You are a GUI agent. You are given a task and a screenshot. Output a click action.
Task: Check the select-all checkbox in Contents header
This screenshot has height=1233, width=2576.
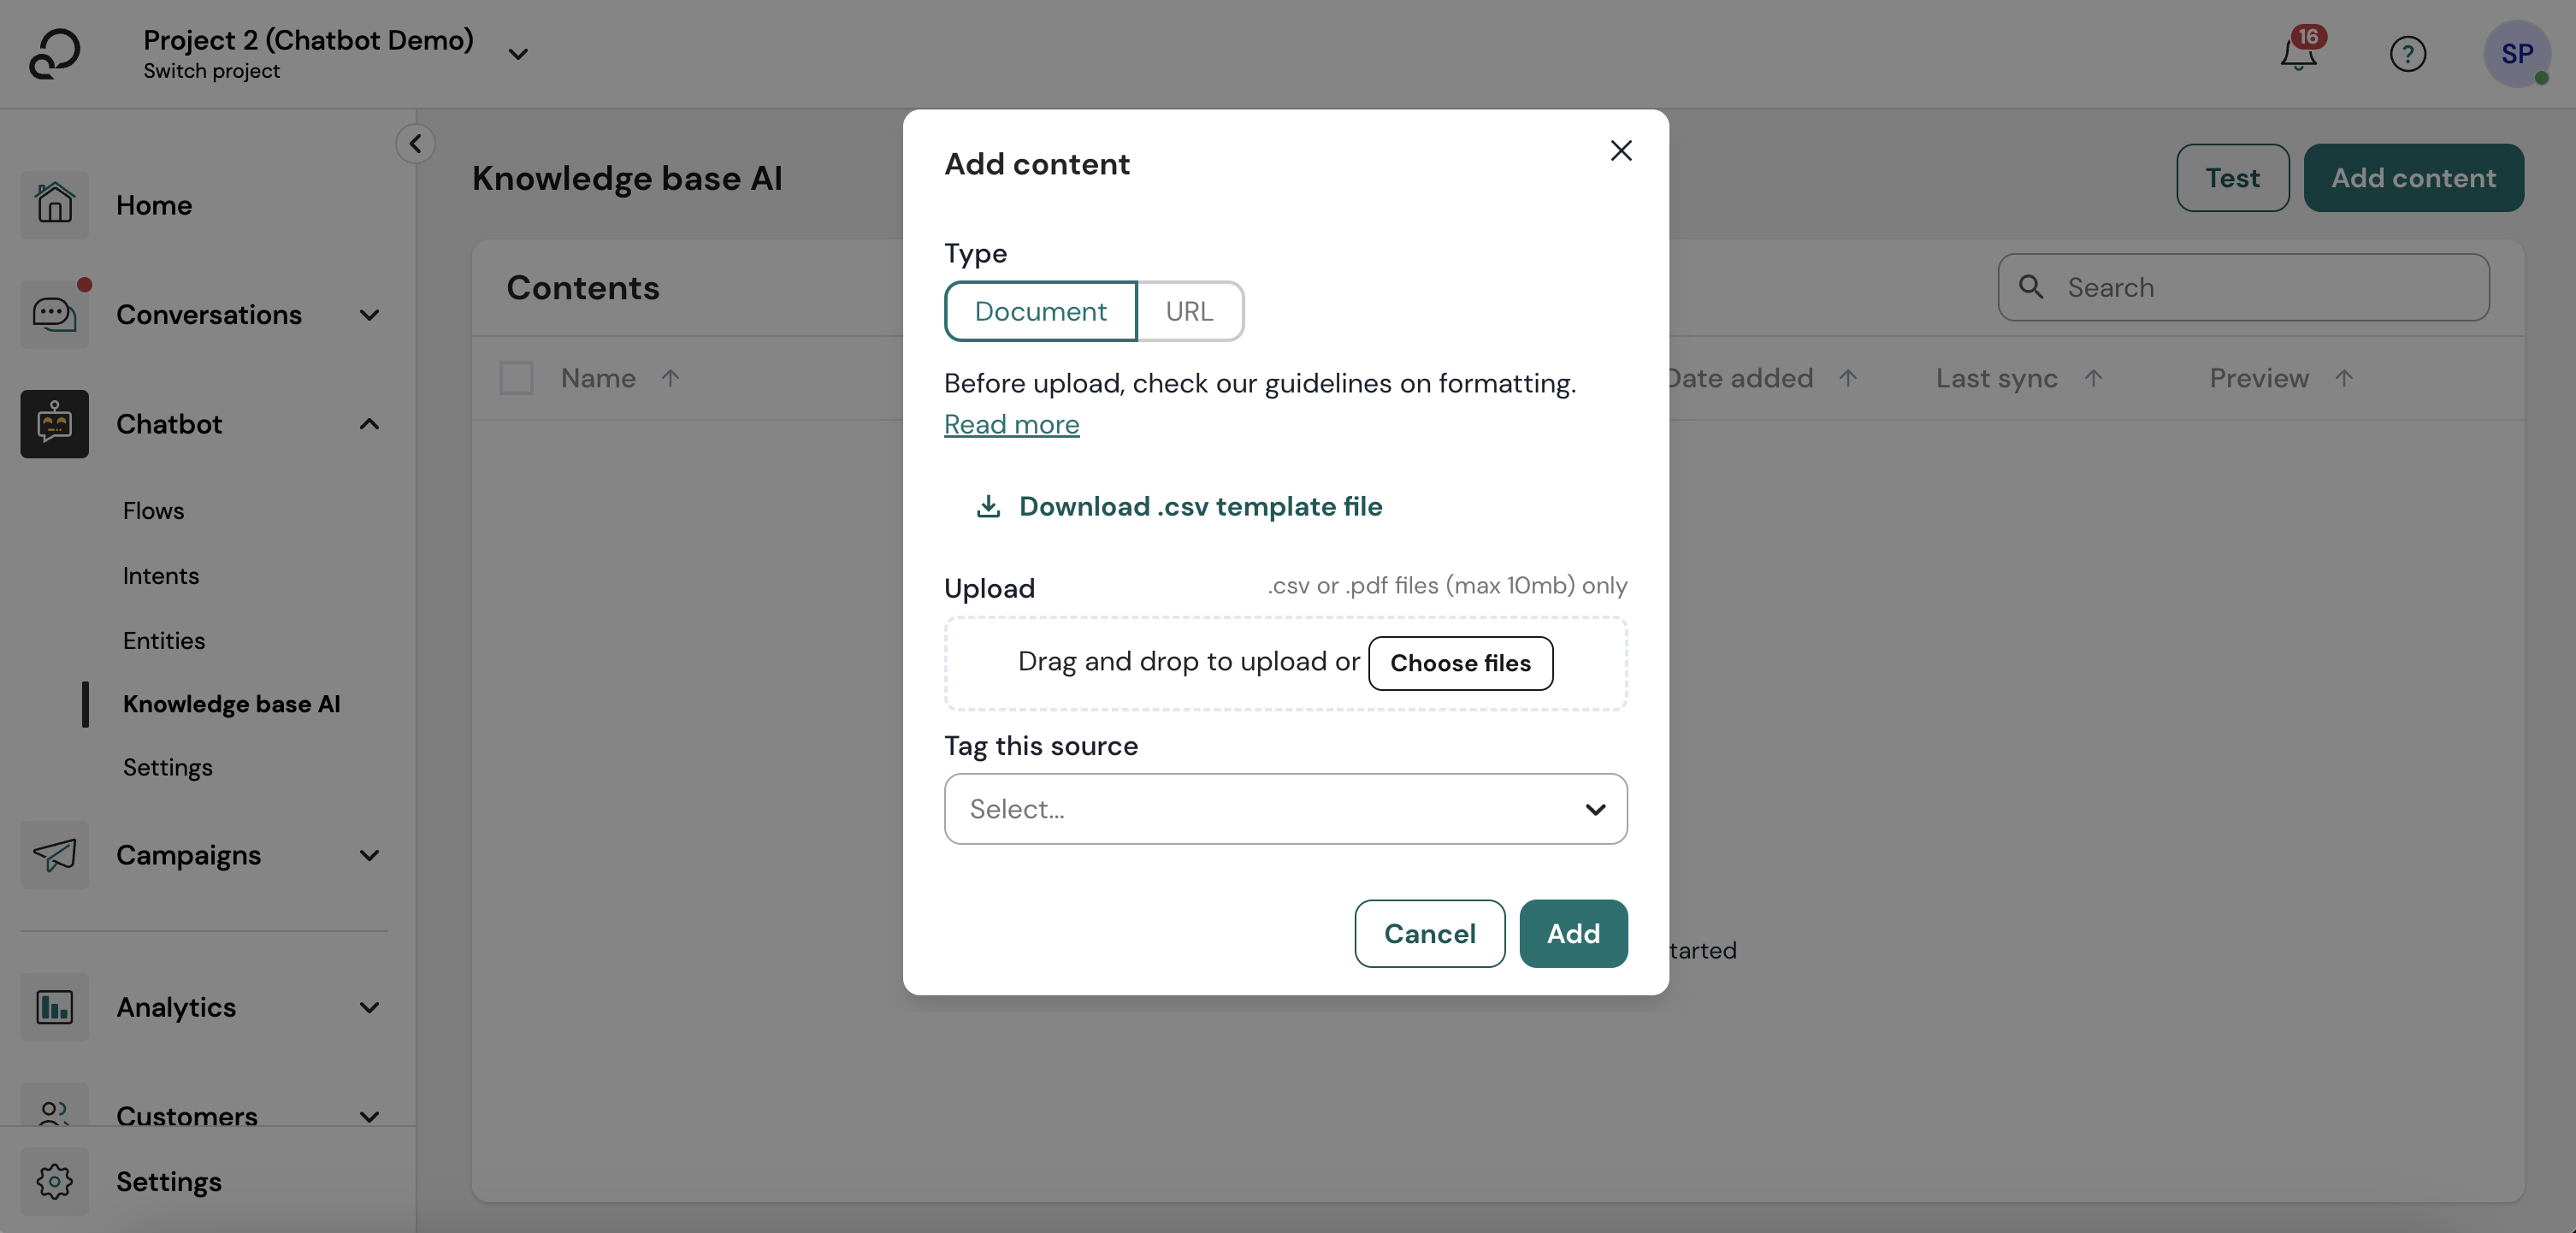(516, 378)
